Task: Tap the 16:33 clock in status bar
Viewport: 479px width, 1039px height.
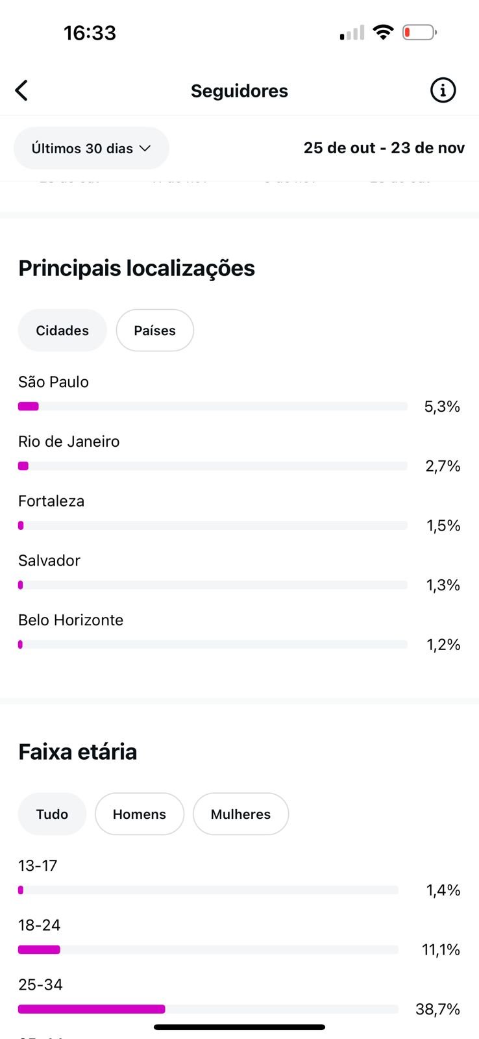Action: coord(90,32)
